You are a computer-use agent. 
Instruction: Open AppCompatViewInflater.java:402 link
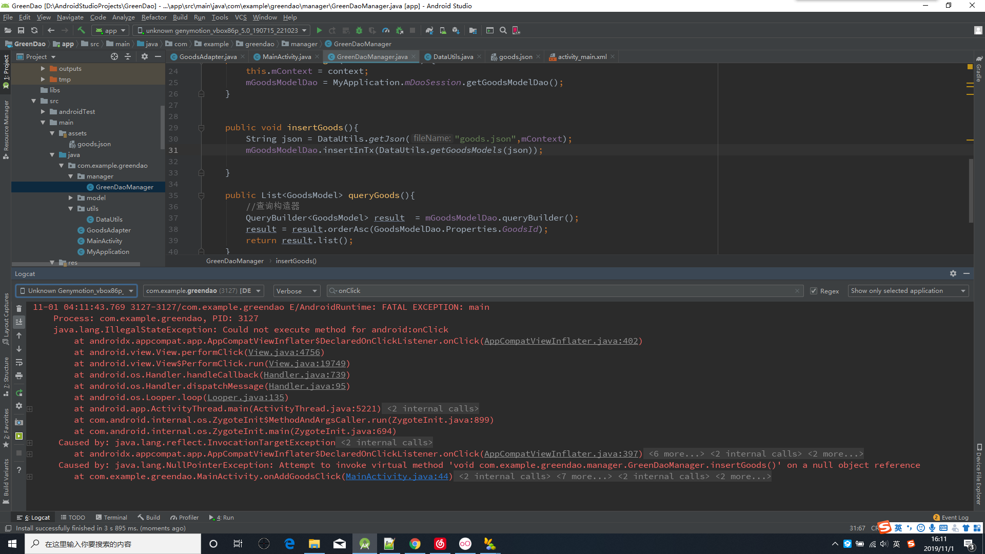[x=561, y=341]
